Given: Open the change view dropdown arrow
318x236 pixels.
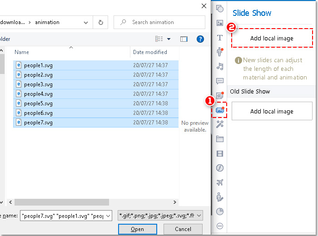Looking at the screenshot, I should (x=169, y=39).
